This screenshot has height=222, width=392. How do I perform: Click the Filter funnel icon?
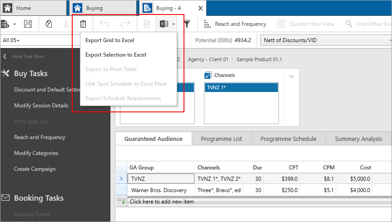(x=187, y=24)
